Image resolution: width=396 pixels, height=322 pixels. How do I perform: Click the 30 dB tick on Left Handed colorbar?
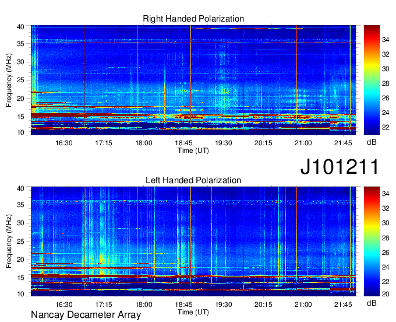click(x=386, y=223)
